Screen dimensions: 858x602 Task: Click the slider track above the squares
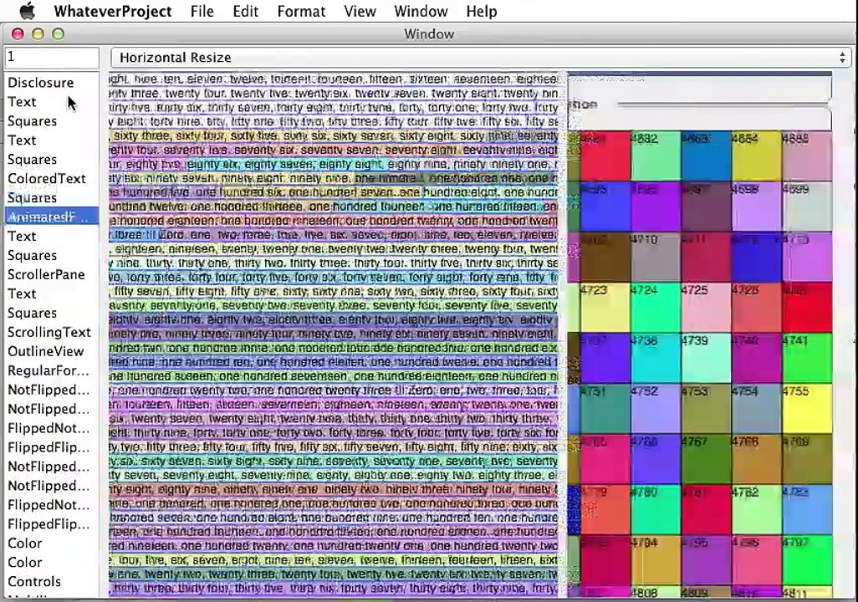click(723, 104)
